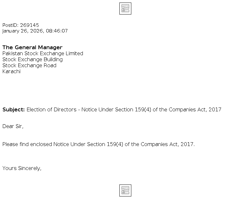Click the broken image icon at page top
The width and height of the screenshot is (251, 199).
(x=125, y=9)
